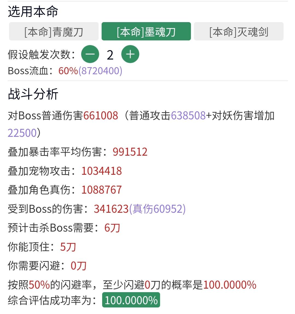This screenshot has height=314, width=295.
Task: Click the plus icon to increase trigger count
Action: (x=130, y=54)
